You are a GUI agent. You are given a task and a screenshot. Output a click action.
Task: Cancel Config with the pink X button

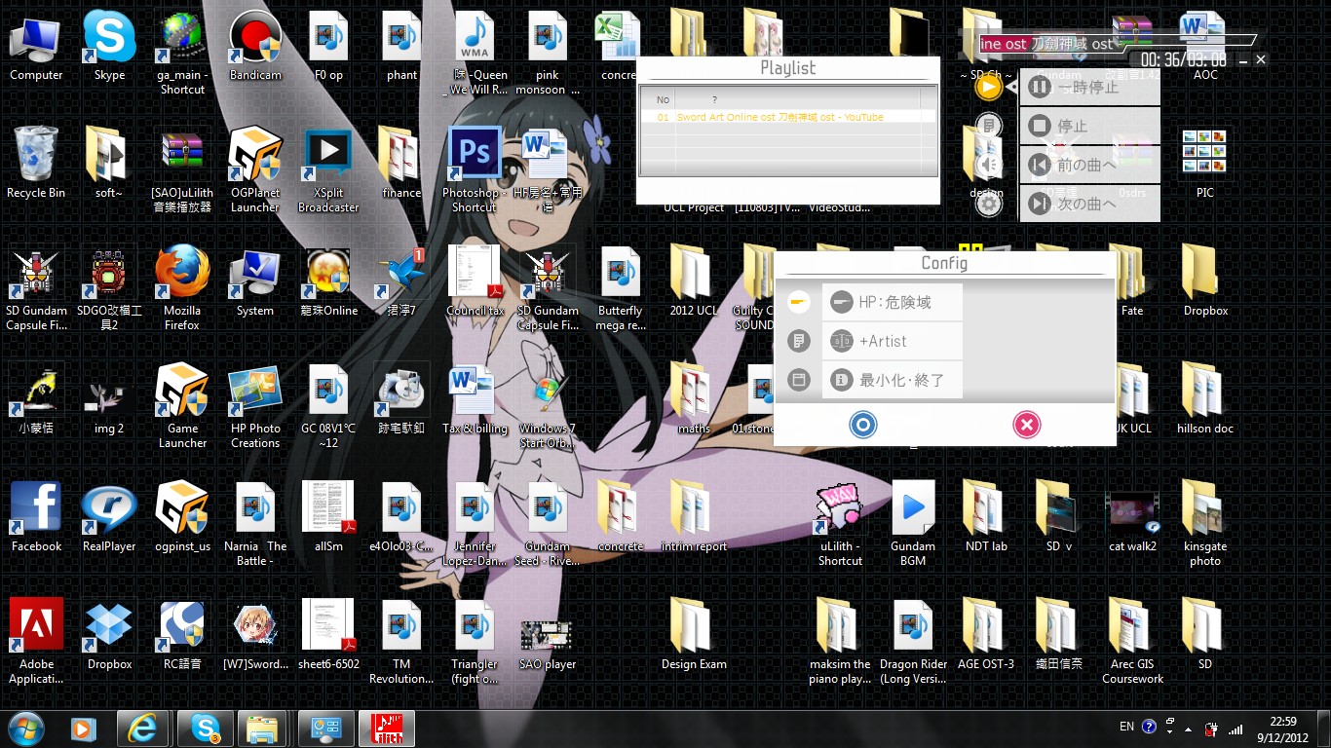(1026, 425)
